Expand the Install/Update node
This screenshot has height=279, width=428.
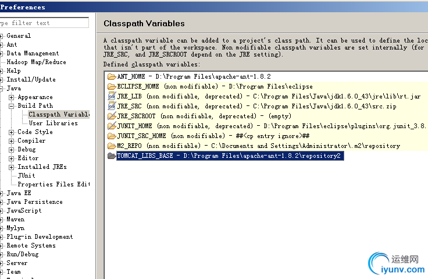[x=1, y=80]
